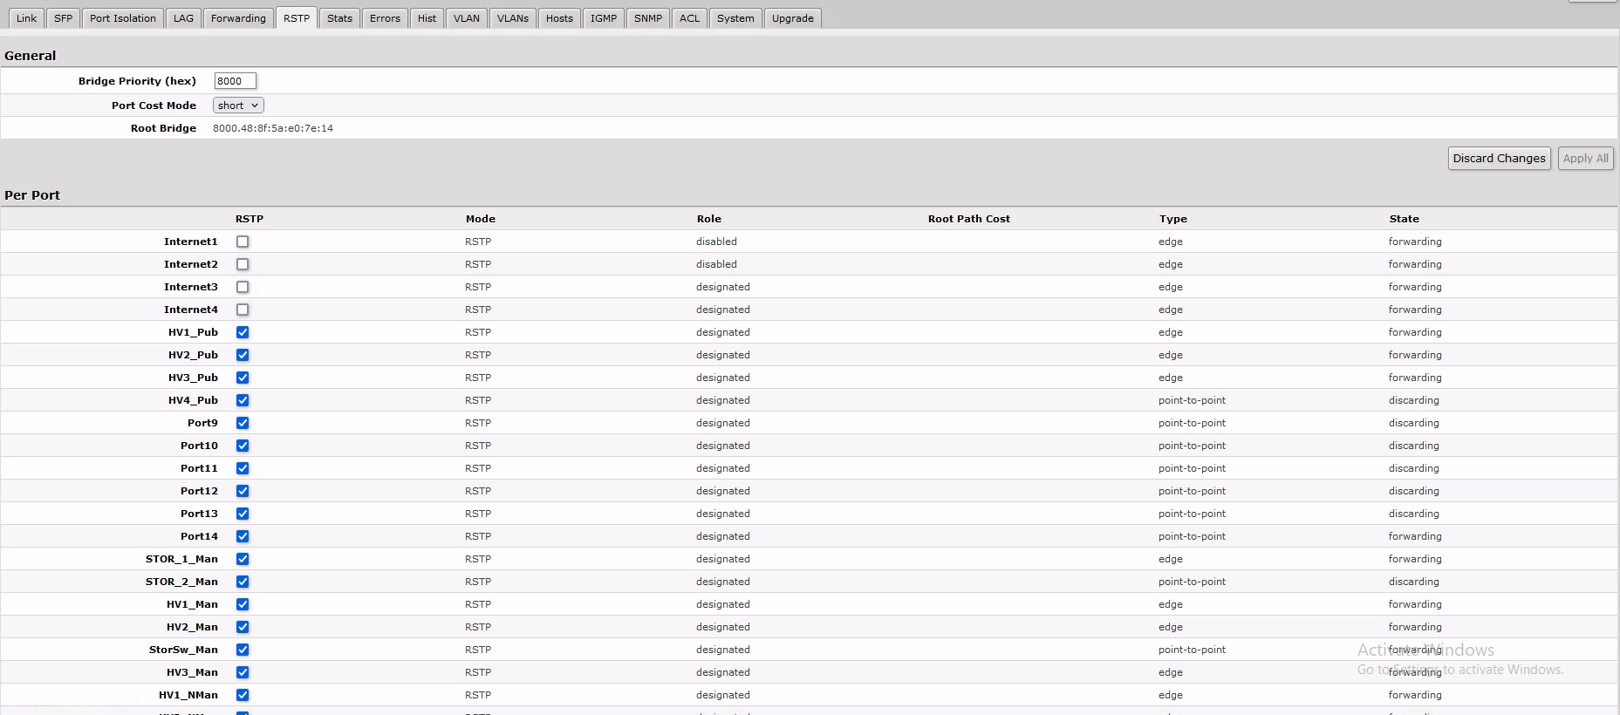
Task: Uncheck RSTP for HV2_Pub
Action: [243, 355]
